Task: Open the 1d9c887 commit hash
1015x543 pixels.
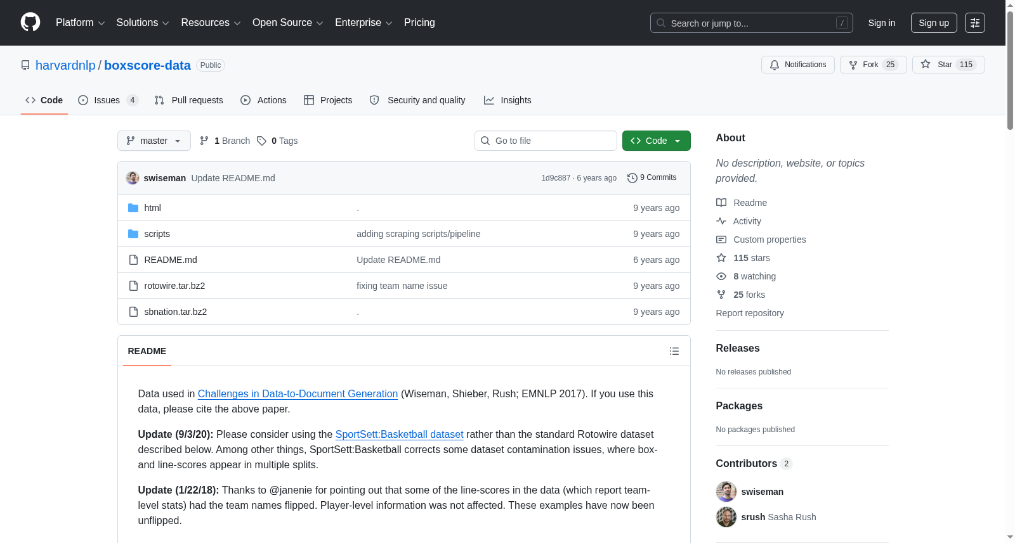Action: click(x=556, y=178)
